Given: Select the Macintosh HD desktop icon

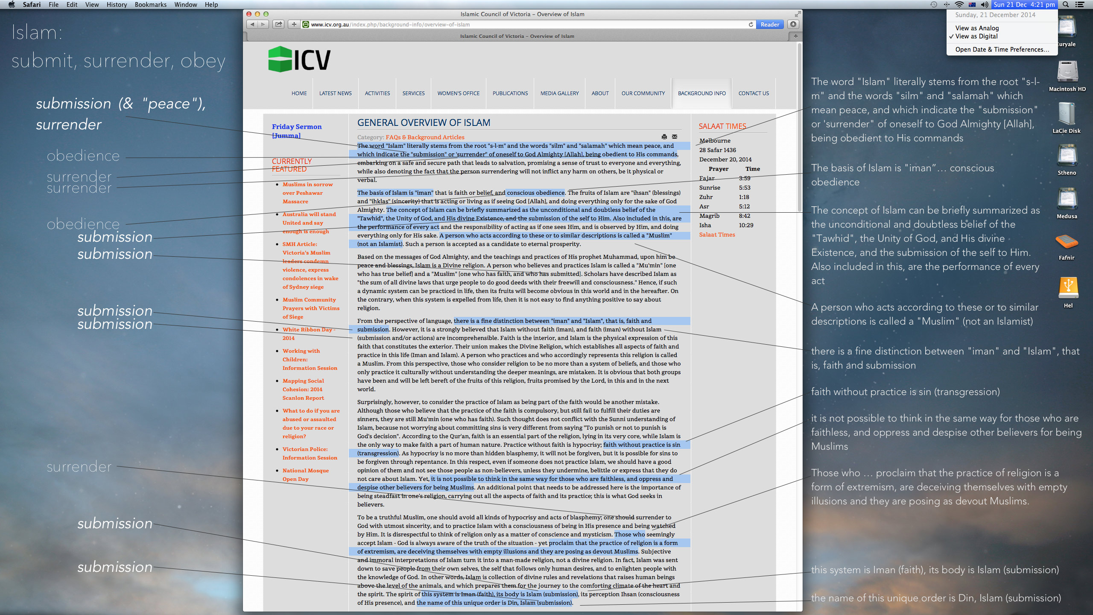Looking at the screenshot, I should tap(1067, 76).
